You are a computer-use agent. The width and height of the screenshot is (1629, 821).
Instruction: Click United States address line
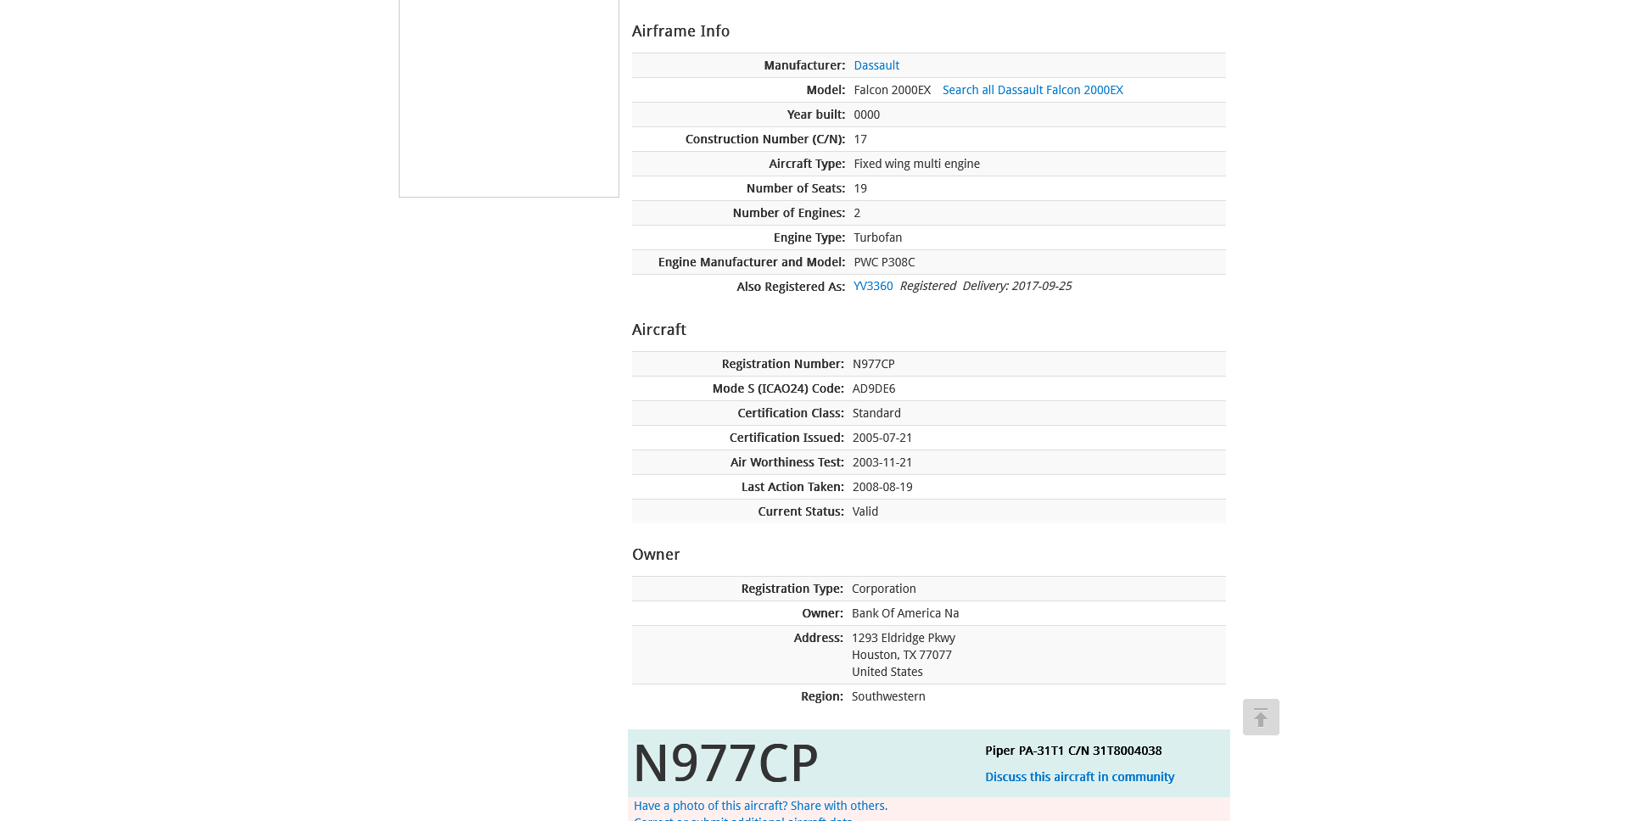pyautogui.click(x=887, y=672)
